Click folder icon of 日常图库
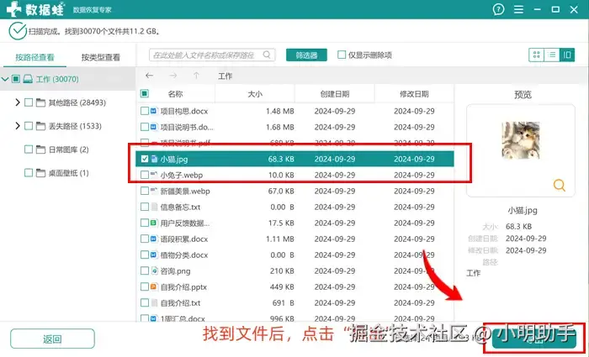 [x=40, y=150]
